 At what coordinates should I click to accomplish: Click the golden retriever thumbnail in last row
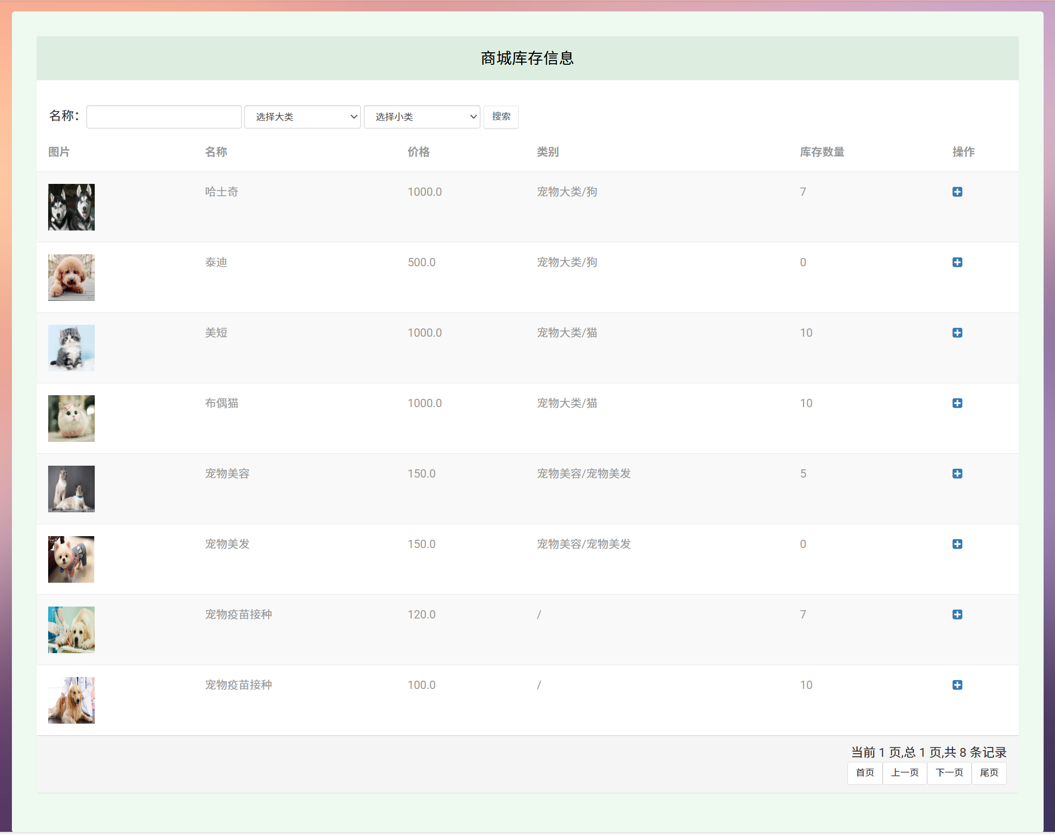71,700
